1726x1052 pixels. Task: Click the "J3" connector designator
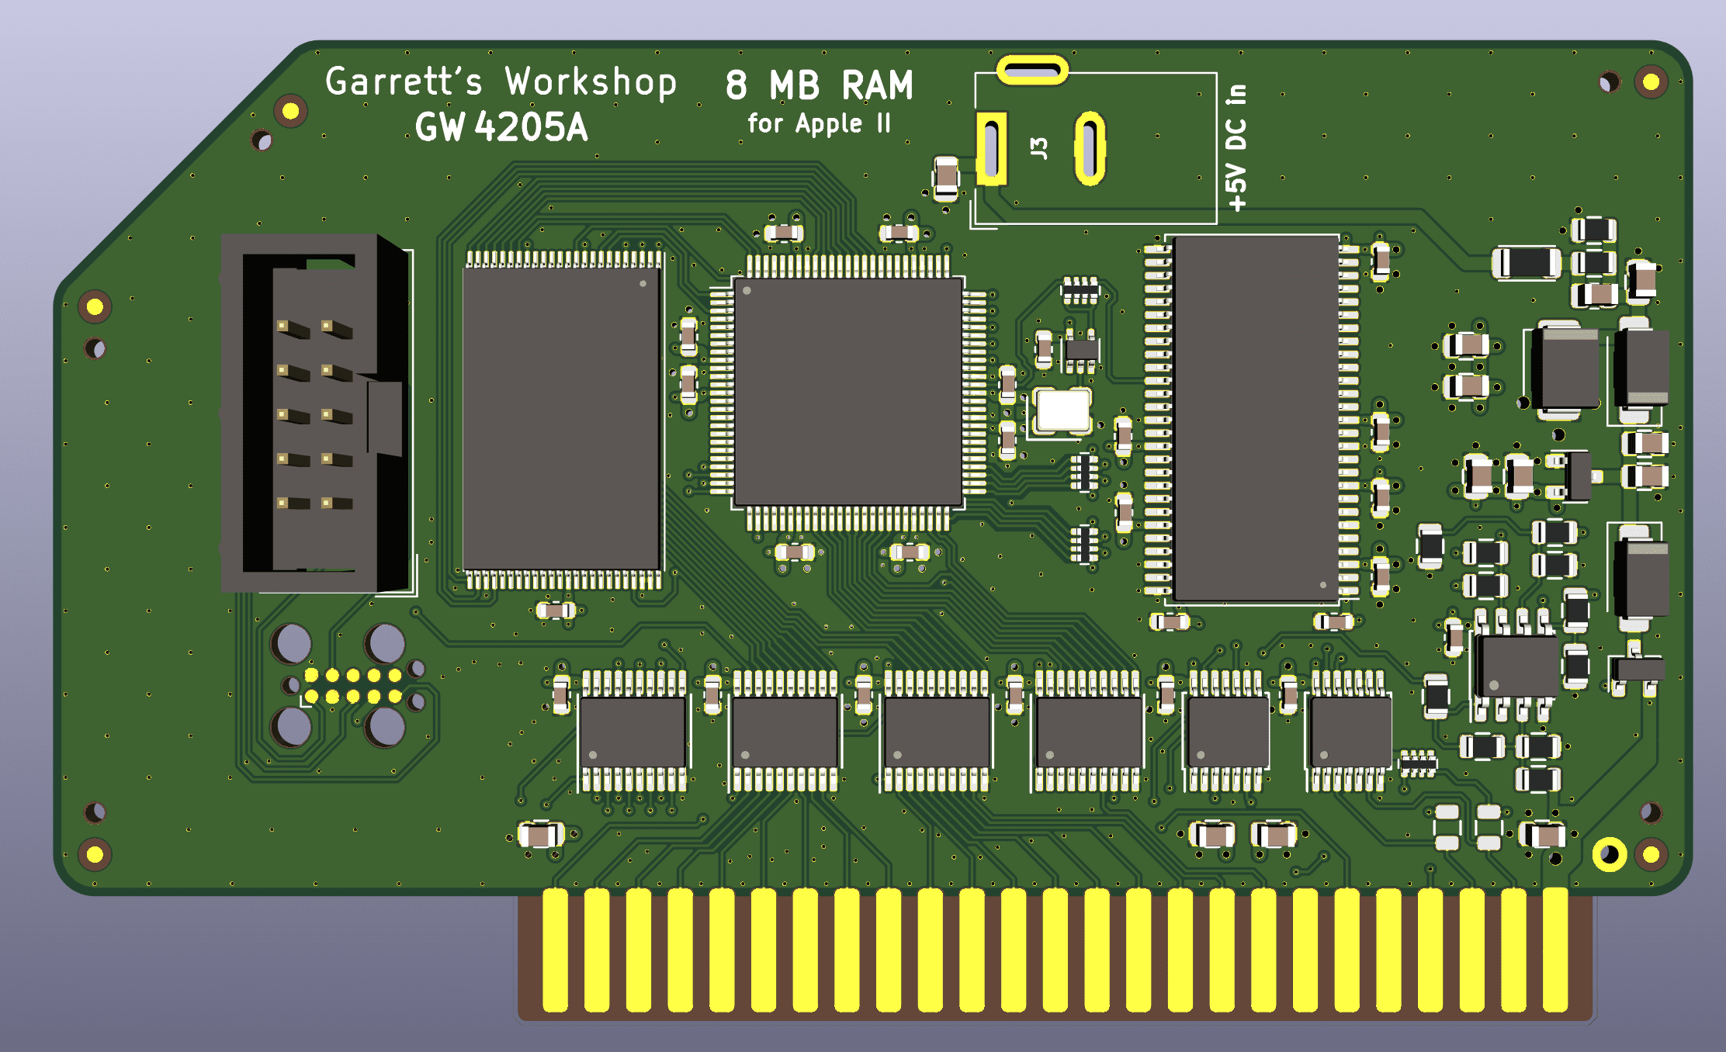pos(1039,148)
